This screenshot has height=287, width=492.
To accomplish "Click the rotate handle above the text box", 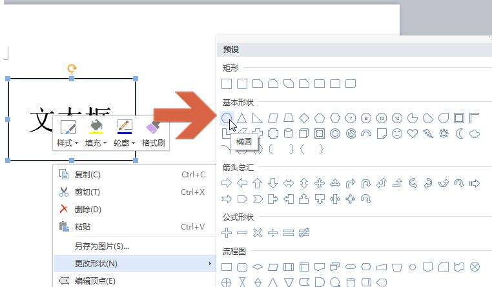I will click(x=72, y=68).
